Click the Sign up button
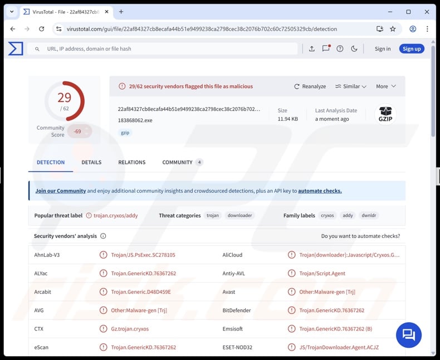This screenshot has width=440, height=360. click(x=412, y=48)
